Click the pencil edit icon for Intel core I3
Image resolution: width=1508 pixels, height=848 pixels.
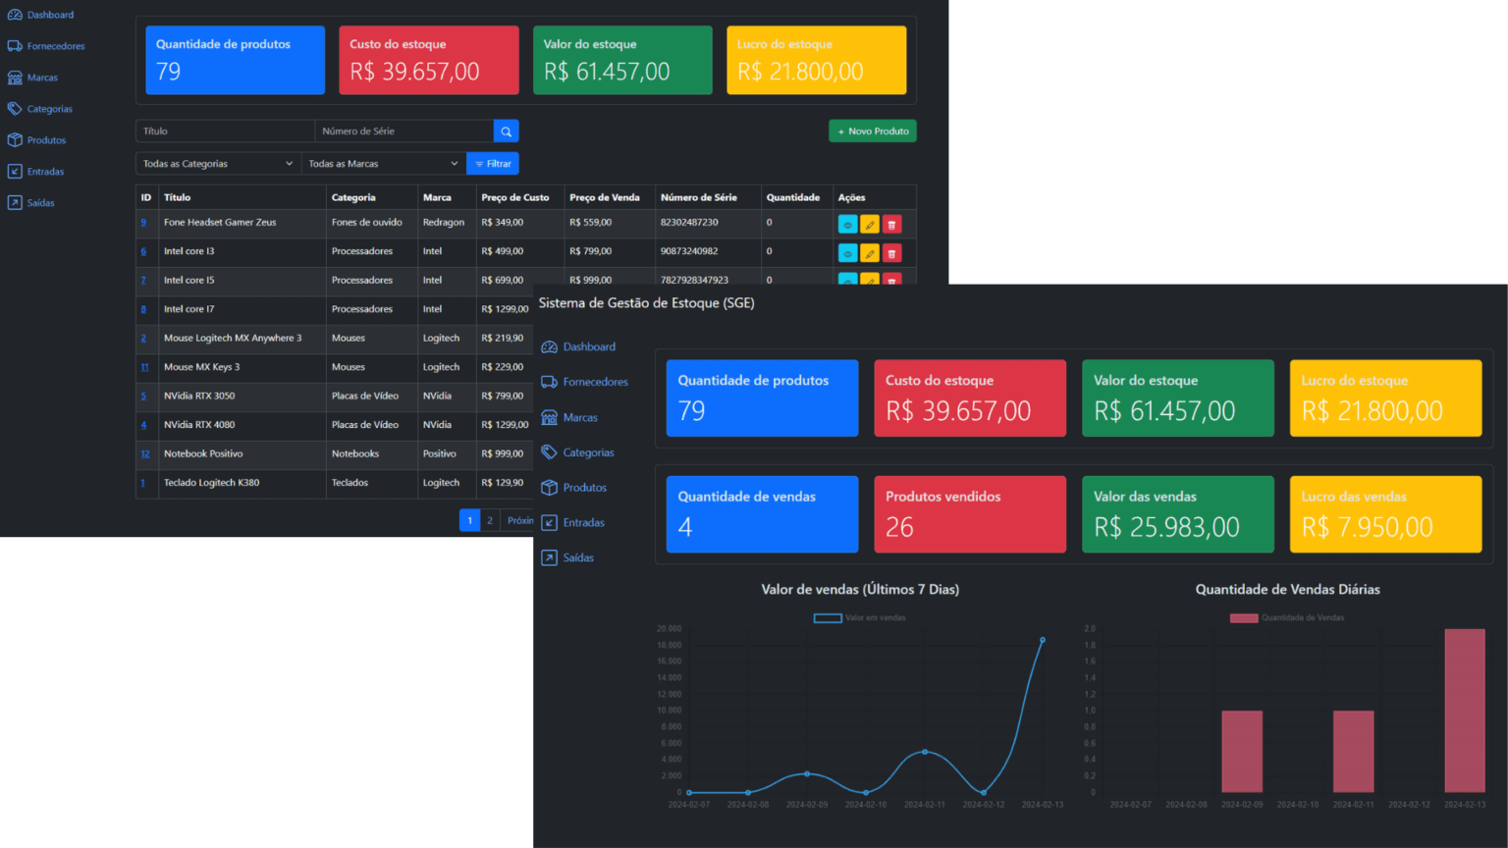pyautogui.click(x=870, y=253)
